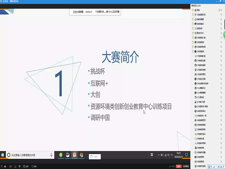Switch to 全屏 fullscreen view
Screen dimensions: 225x169
coord(25,166)
